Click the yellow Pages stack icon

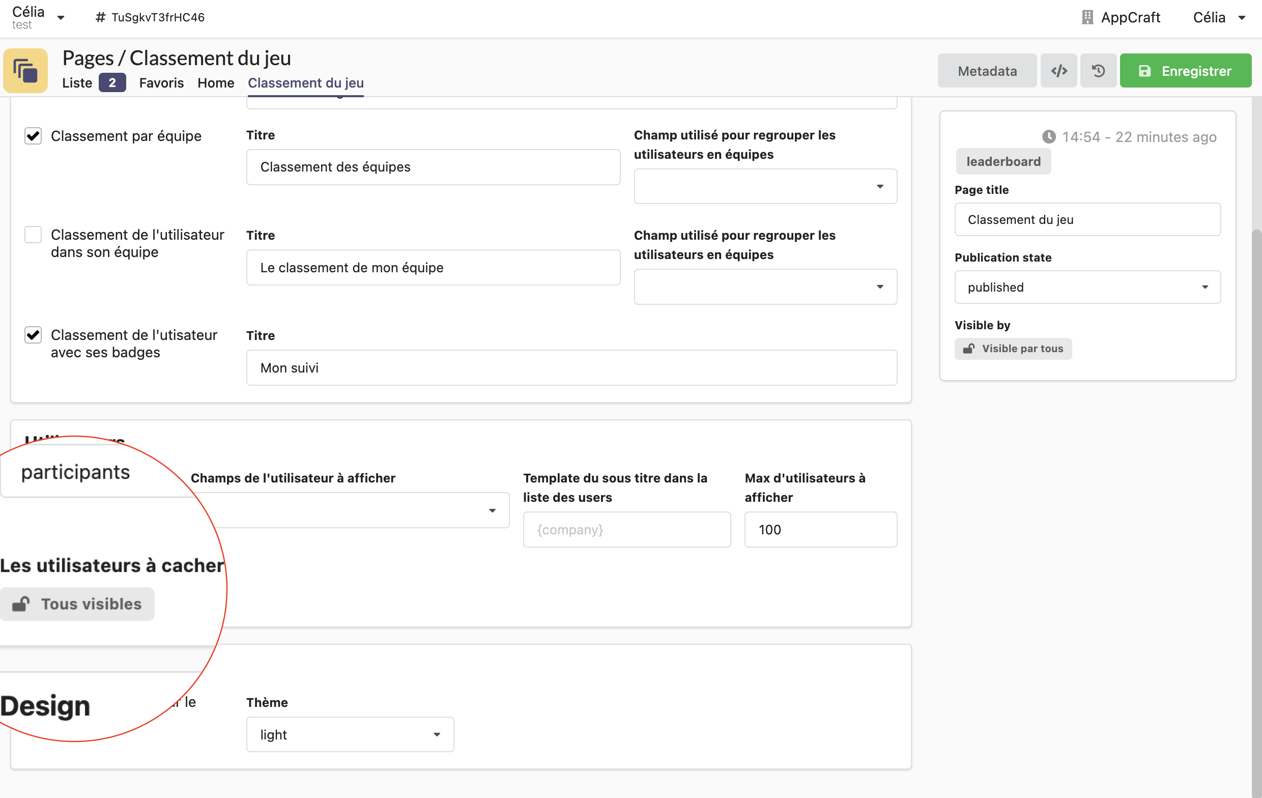coord(25,71)
